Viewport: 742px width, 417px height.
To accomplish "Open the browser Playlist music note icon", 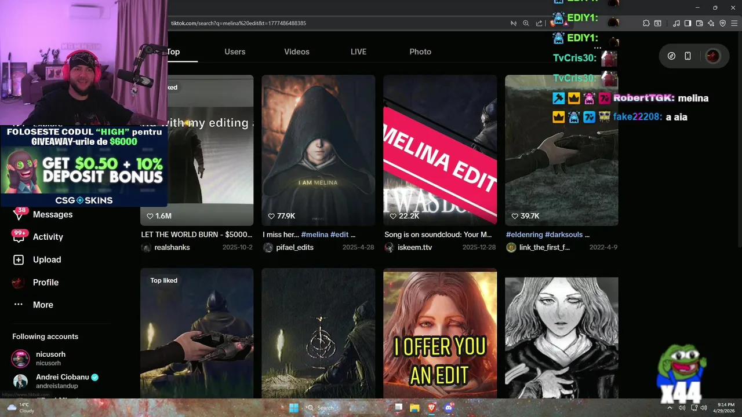I will (676, 23).
